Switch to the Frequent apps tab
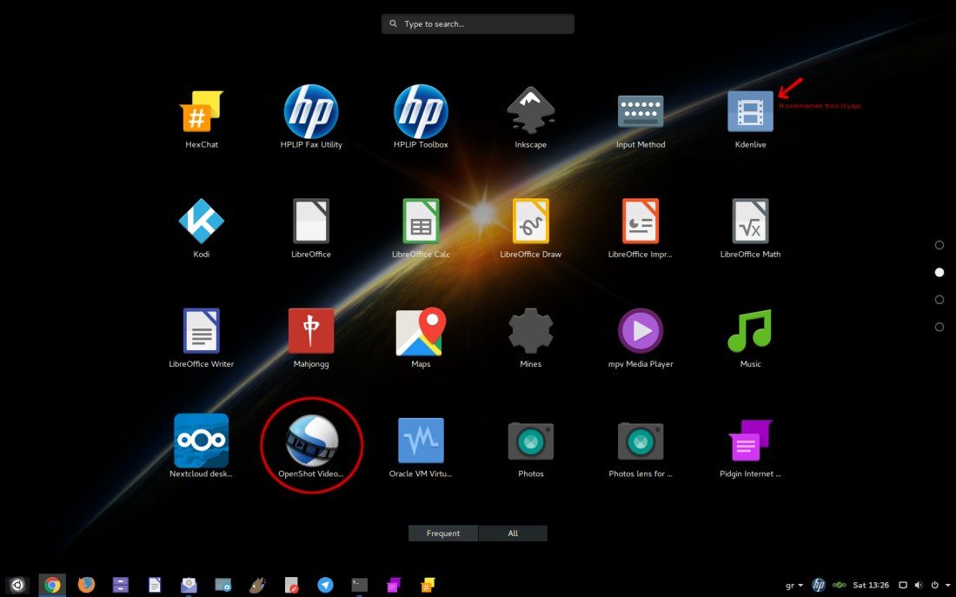956x597 pixels. tap(443, 534)
